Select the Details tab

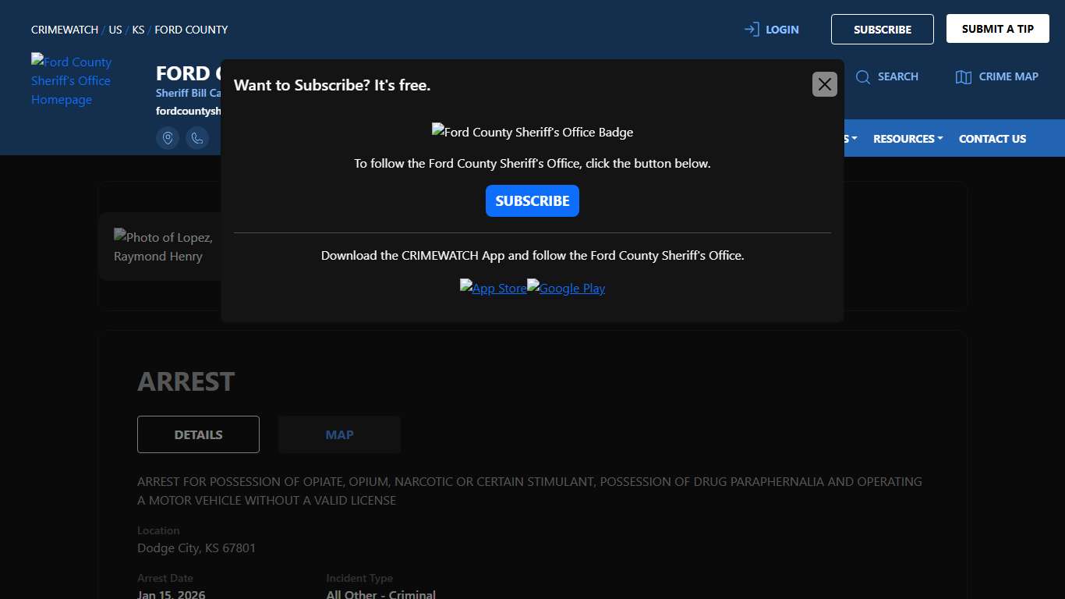(198, 434)
